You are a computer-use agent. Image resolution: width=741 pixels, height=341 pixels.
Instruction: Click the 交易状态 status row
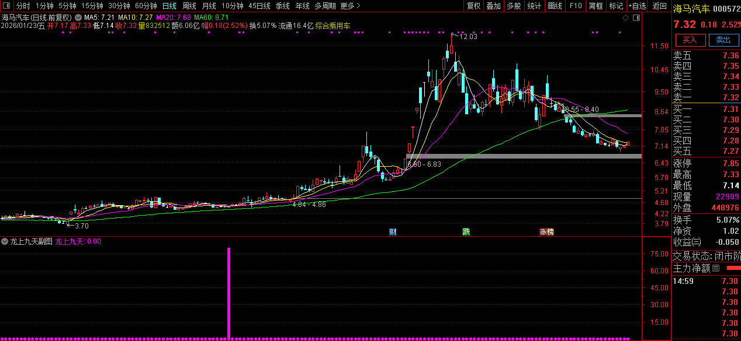[707, 256]
